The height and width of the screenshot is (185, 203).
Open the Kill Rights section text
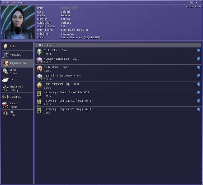pyautogui.click(x=13, y=114)
